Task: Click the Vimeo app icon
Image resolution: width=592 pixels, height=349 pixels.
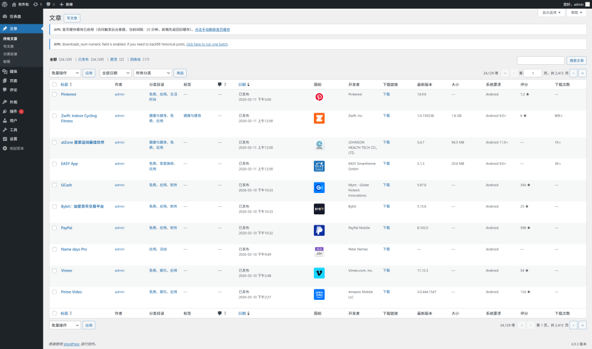Action: coord(319,273)
